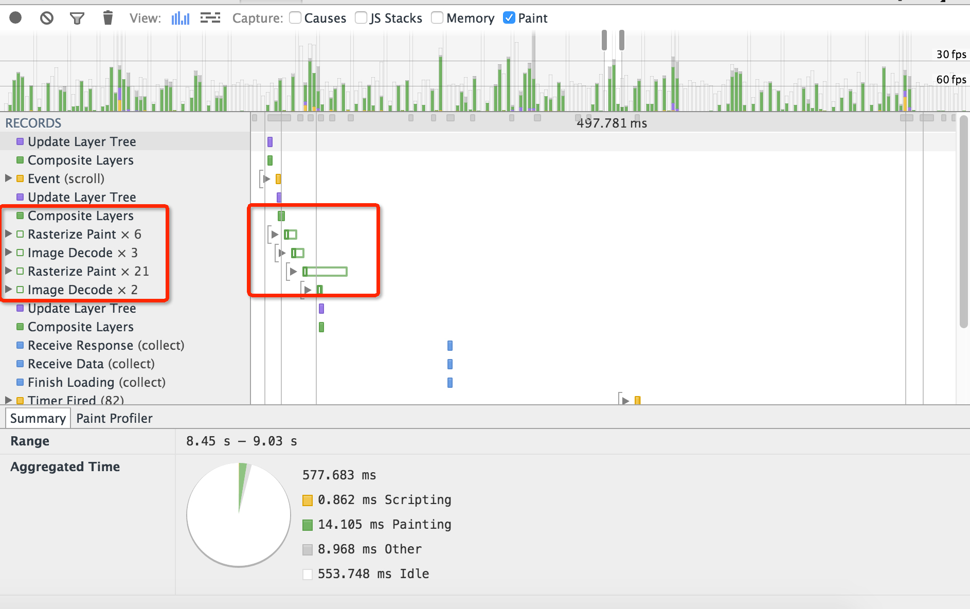The height and width of the screenshot is (609, 970).
Task: Select Finish Loading (collect) record
Action: point(125,382)
